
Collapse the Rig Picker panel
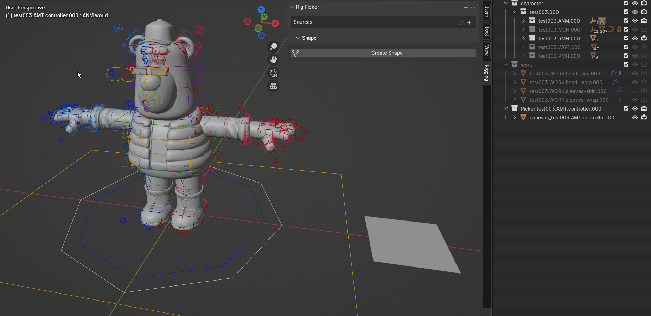click(292, 7)
